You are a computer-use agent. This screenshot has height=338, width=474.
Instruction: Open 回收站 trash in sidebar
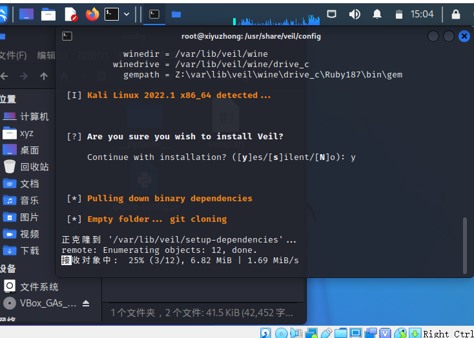pyautogui.click(x=27, y=166)
